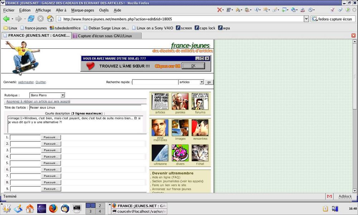Click the show desktop panel icon
Screen dimensions: 358x215
click(18, 208)
